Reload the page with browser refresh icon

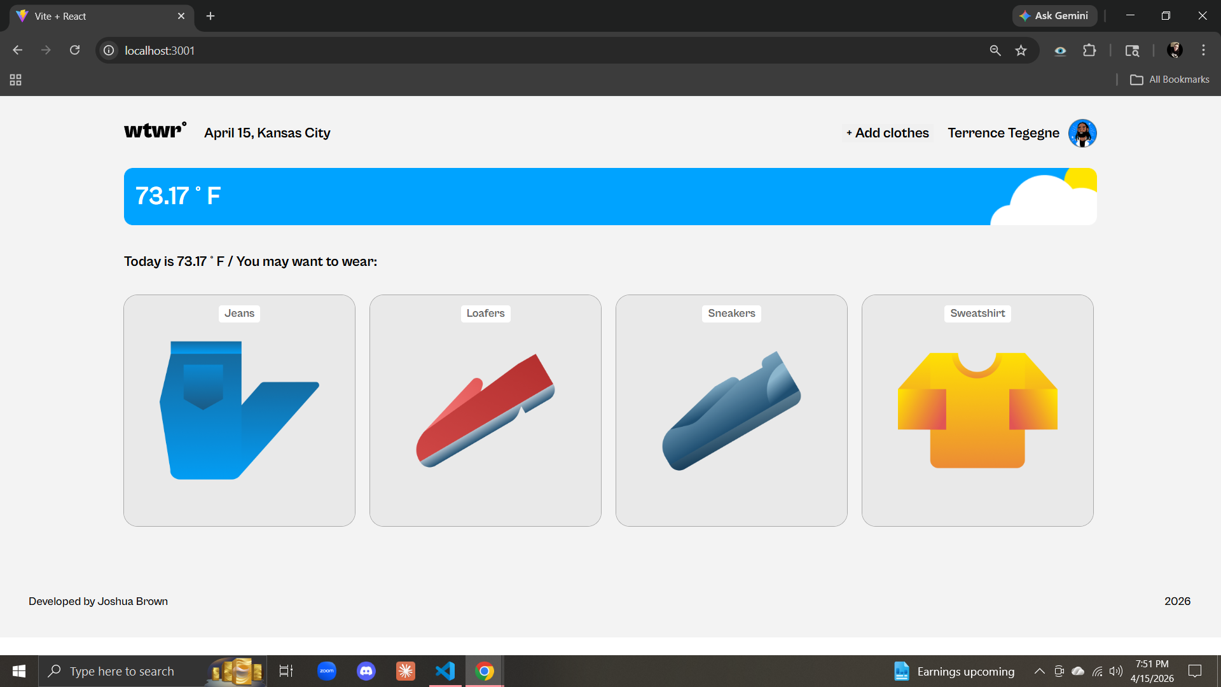click(x=75, y=50)
